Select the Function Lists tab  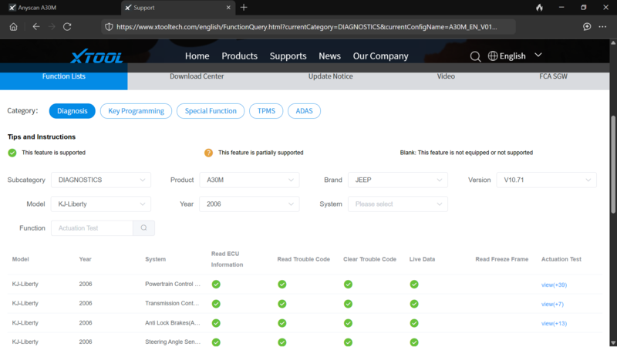64,76
